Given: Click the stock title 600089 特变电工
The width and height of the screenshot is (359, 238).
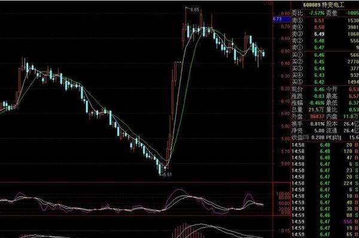Looking at the screenshot, I should click(324, 5).
